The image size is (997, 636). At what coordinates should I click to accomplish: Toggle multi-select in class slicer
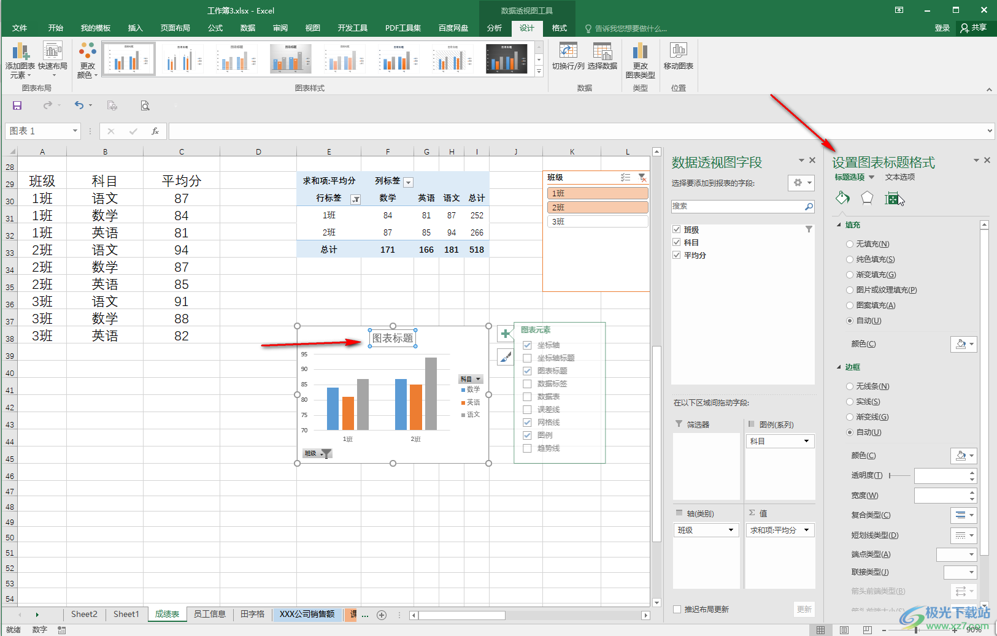(x=625, y=177)
